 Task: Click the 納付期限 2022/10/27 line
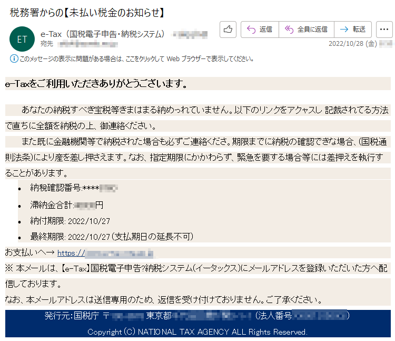point(70,221)
